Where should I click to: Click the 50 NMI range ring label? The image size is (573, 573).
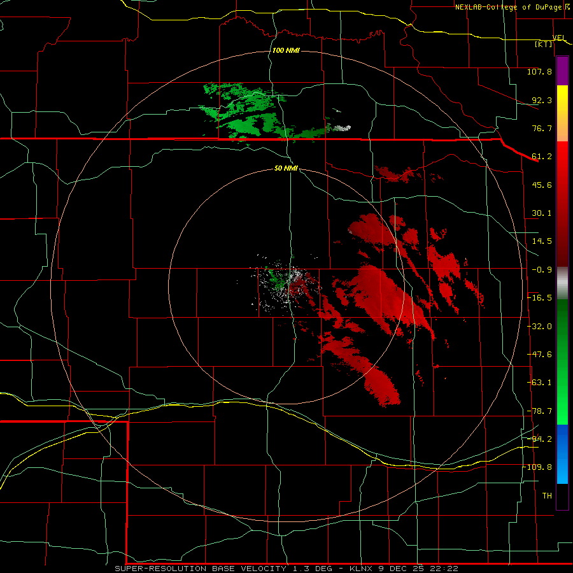286,168
